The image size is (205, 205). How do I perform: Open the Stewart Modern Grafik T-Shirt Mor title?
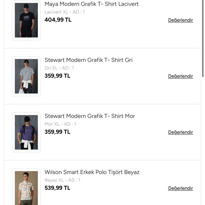90,116
